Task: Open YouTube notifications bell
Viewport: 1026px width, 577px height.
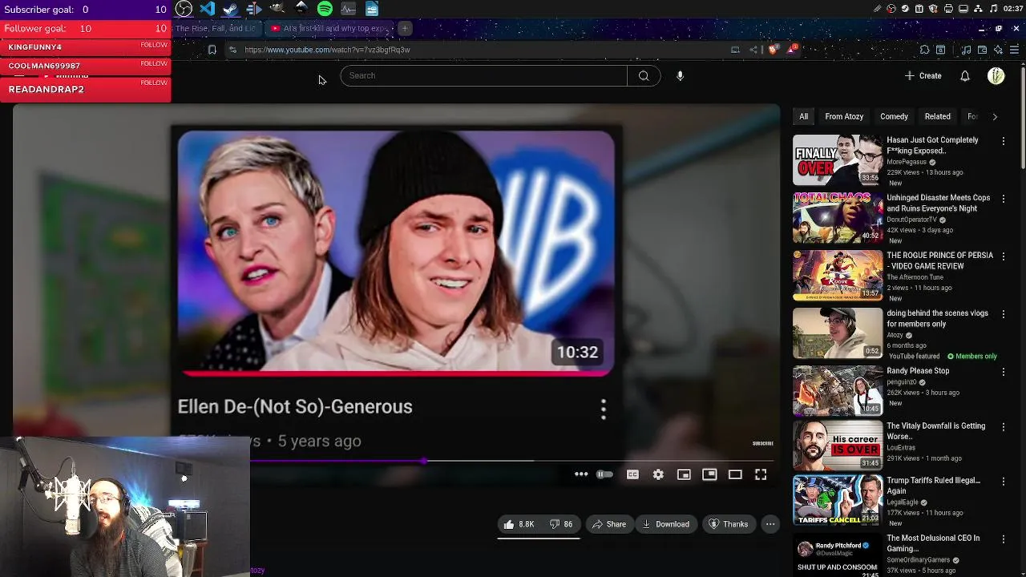Action: [x=965, y=75]
